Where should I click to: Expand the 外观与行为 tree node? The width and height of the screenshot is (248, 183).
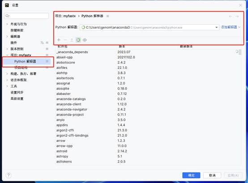(7, 24)
